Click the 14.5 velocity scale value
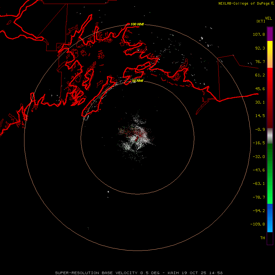275x275 pixels. coord(260,116)
